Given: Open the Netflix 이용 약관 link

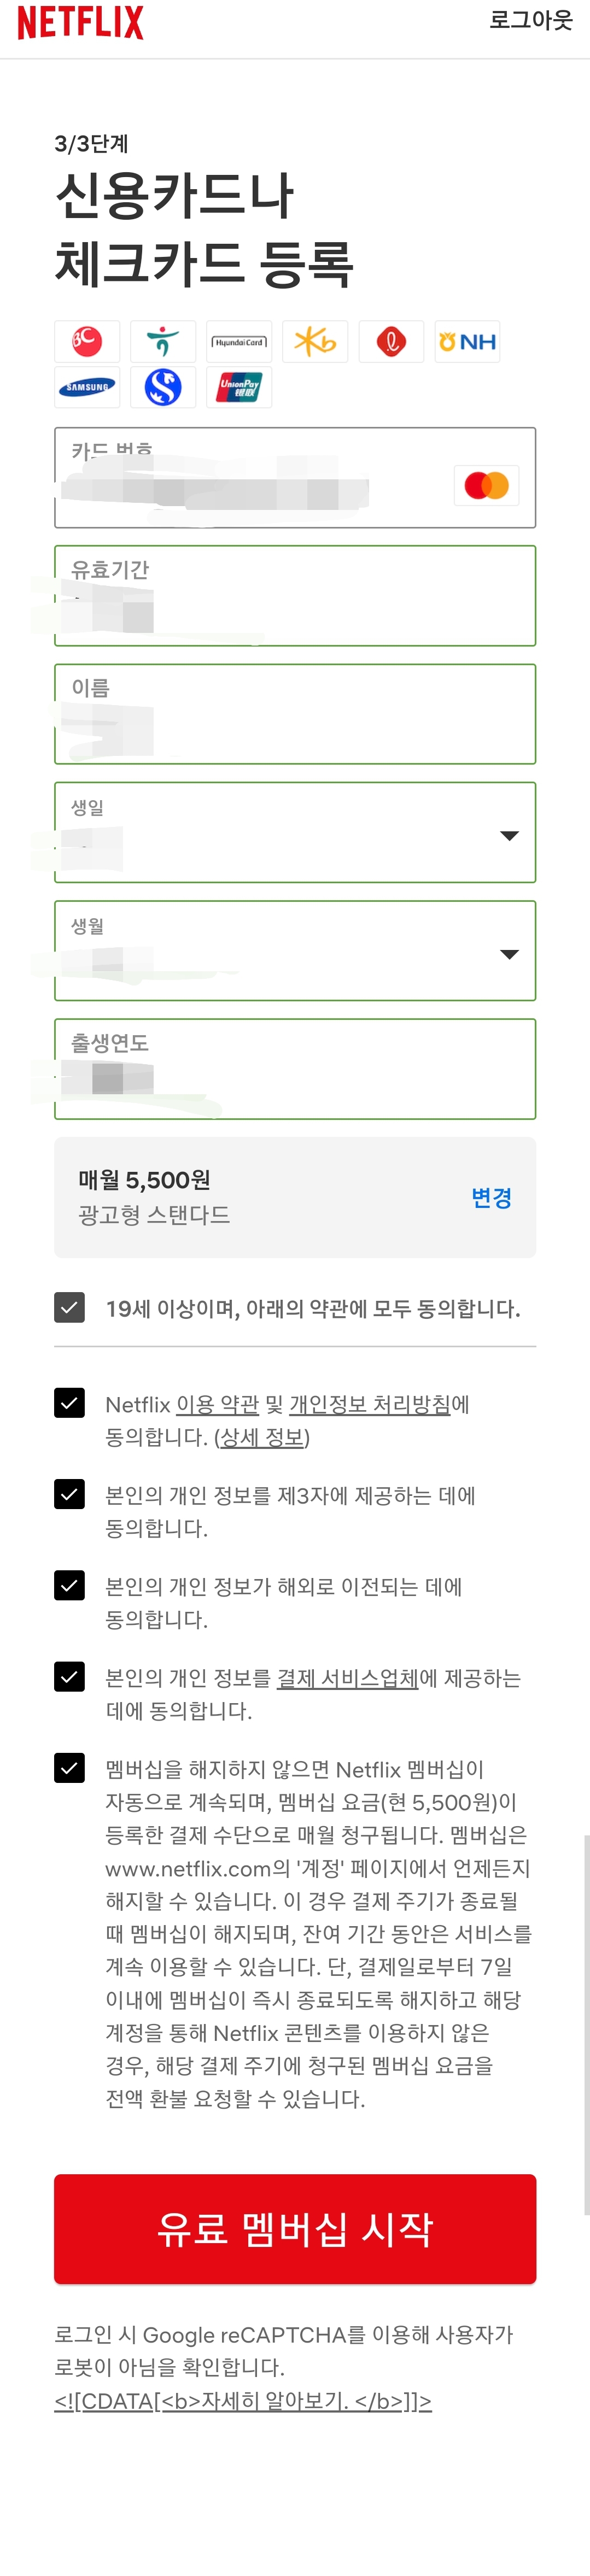Looking at the screenshot, I should click(x=218, y=1404).
